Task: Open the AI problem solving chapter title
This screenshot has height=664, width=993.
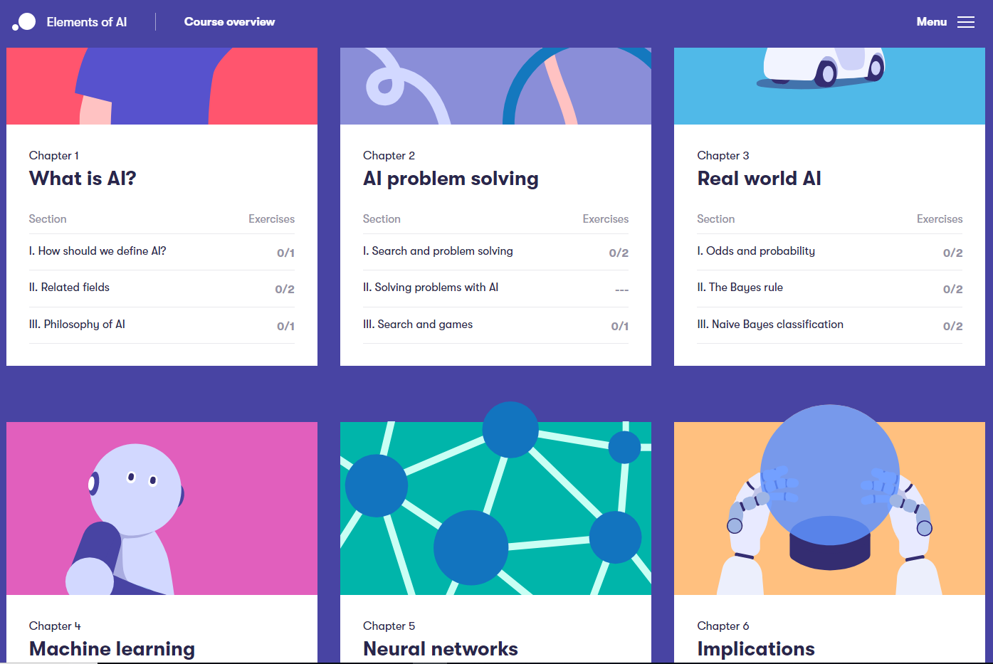Action: click(451, 179)
